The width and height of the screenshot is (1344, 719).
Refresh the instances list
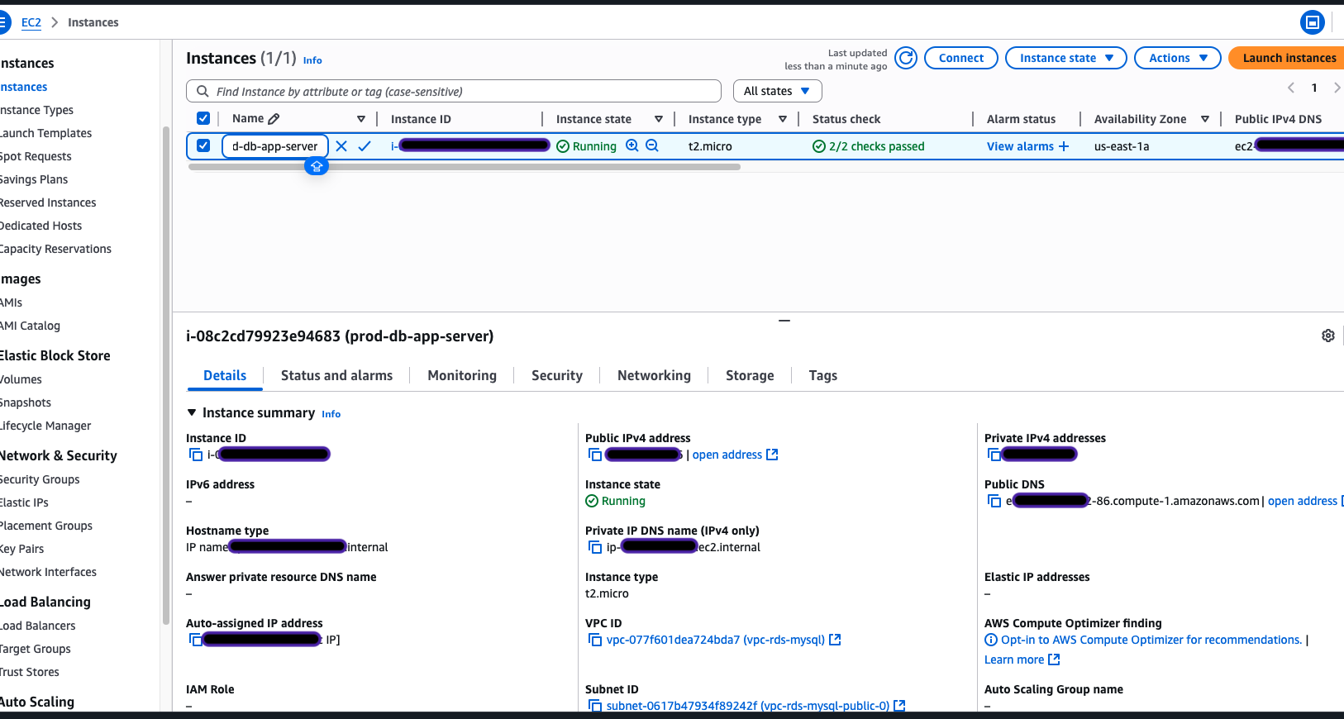click(906, 58)
